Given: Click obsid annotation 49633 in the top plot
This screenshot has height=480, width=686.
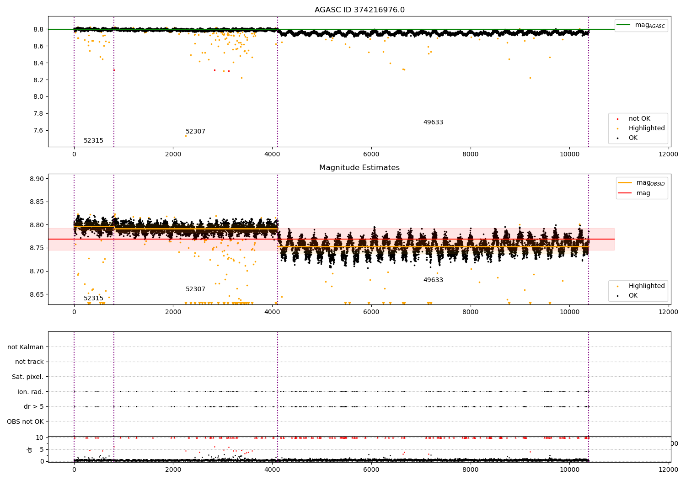Looking at the screenshot, I should [x=433, y=123].
